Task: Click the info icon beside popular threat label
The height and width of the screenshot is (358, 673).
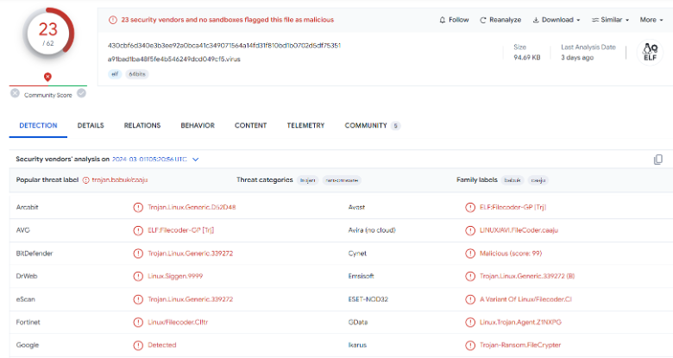Action: (x=85, y=180)
